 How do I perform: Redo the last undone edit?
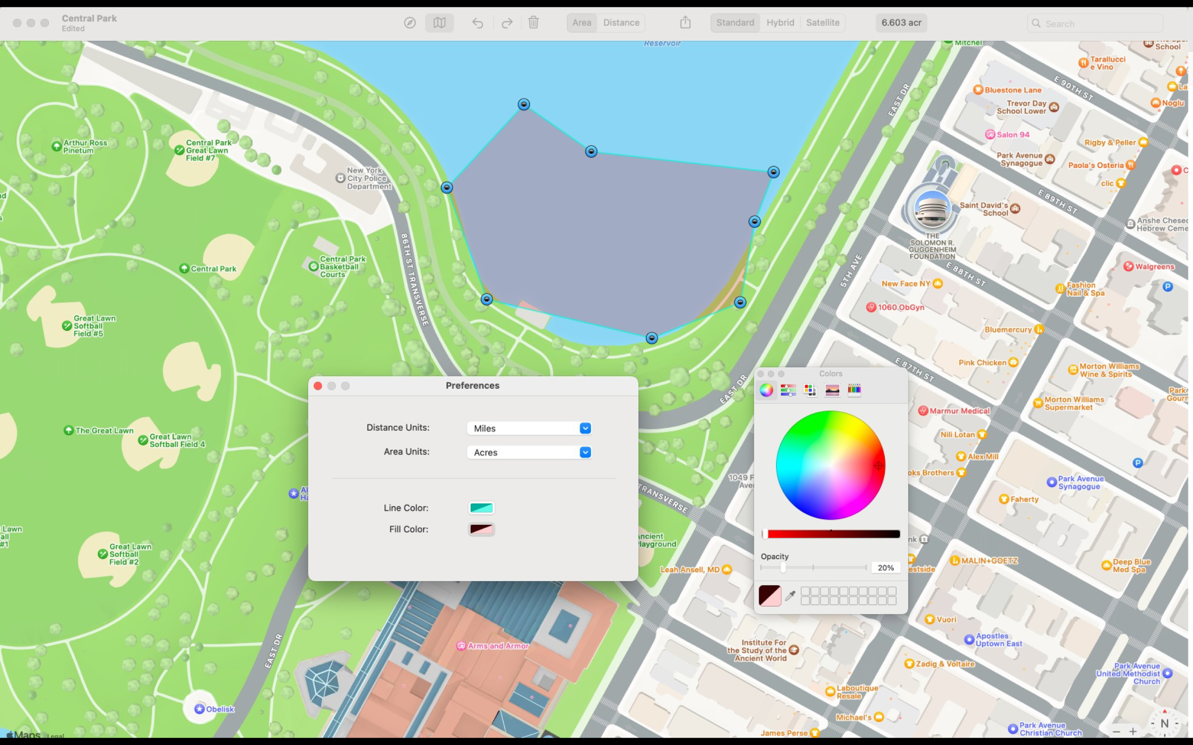(507, 23)
